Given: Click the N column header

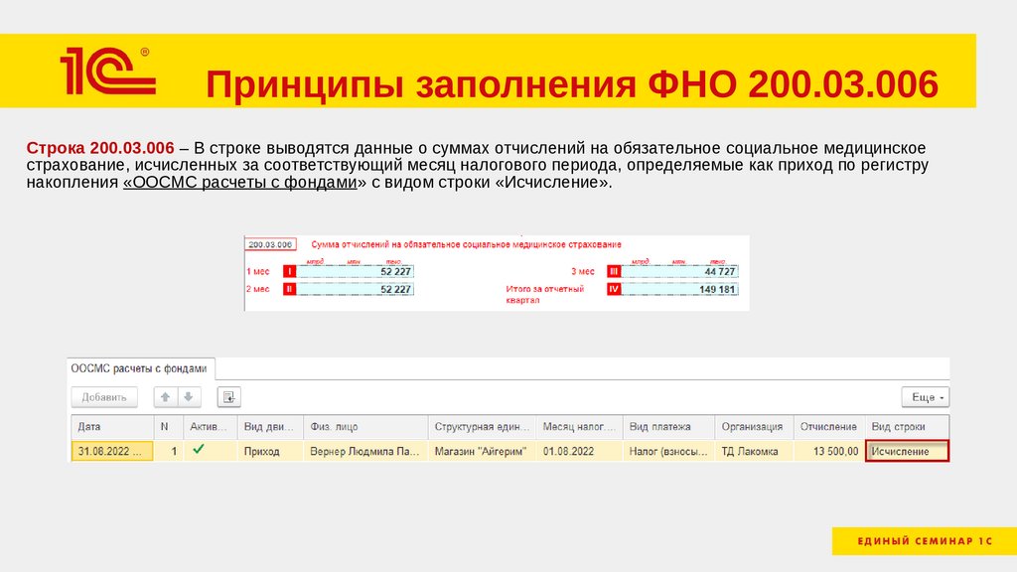Looking at the screenshot, I should pyautogui.click(x=169, y=427).
